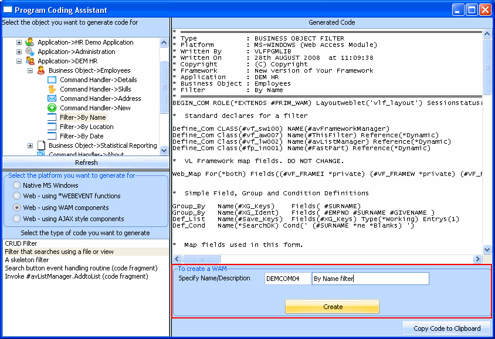The image size is (495, 339).
Task: Choose Search button event handling routine fragment
Action: point(86,268)
